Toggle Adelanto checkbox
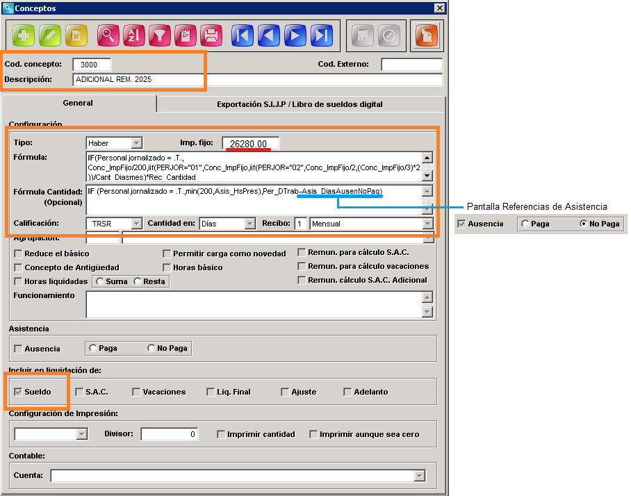 [x=347, y=392]
